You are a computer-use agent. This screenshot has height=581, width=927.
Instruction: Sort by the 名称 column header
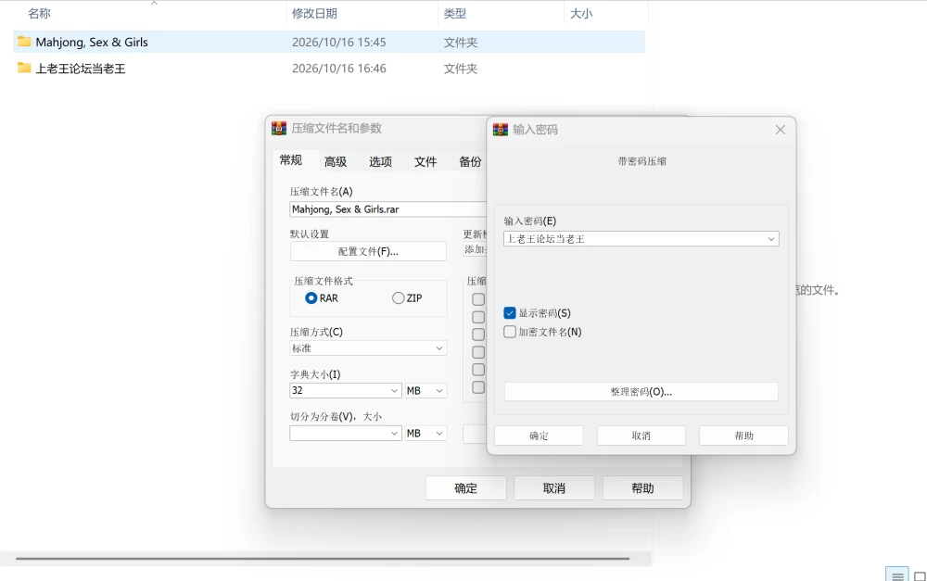click(x=39, y=13)
